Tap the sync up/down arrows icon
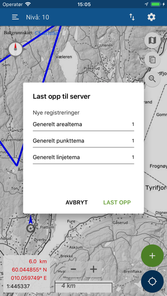Screen dimensions: 167x296 pos(132,17)
